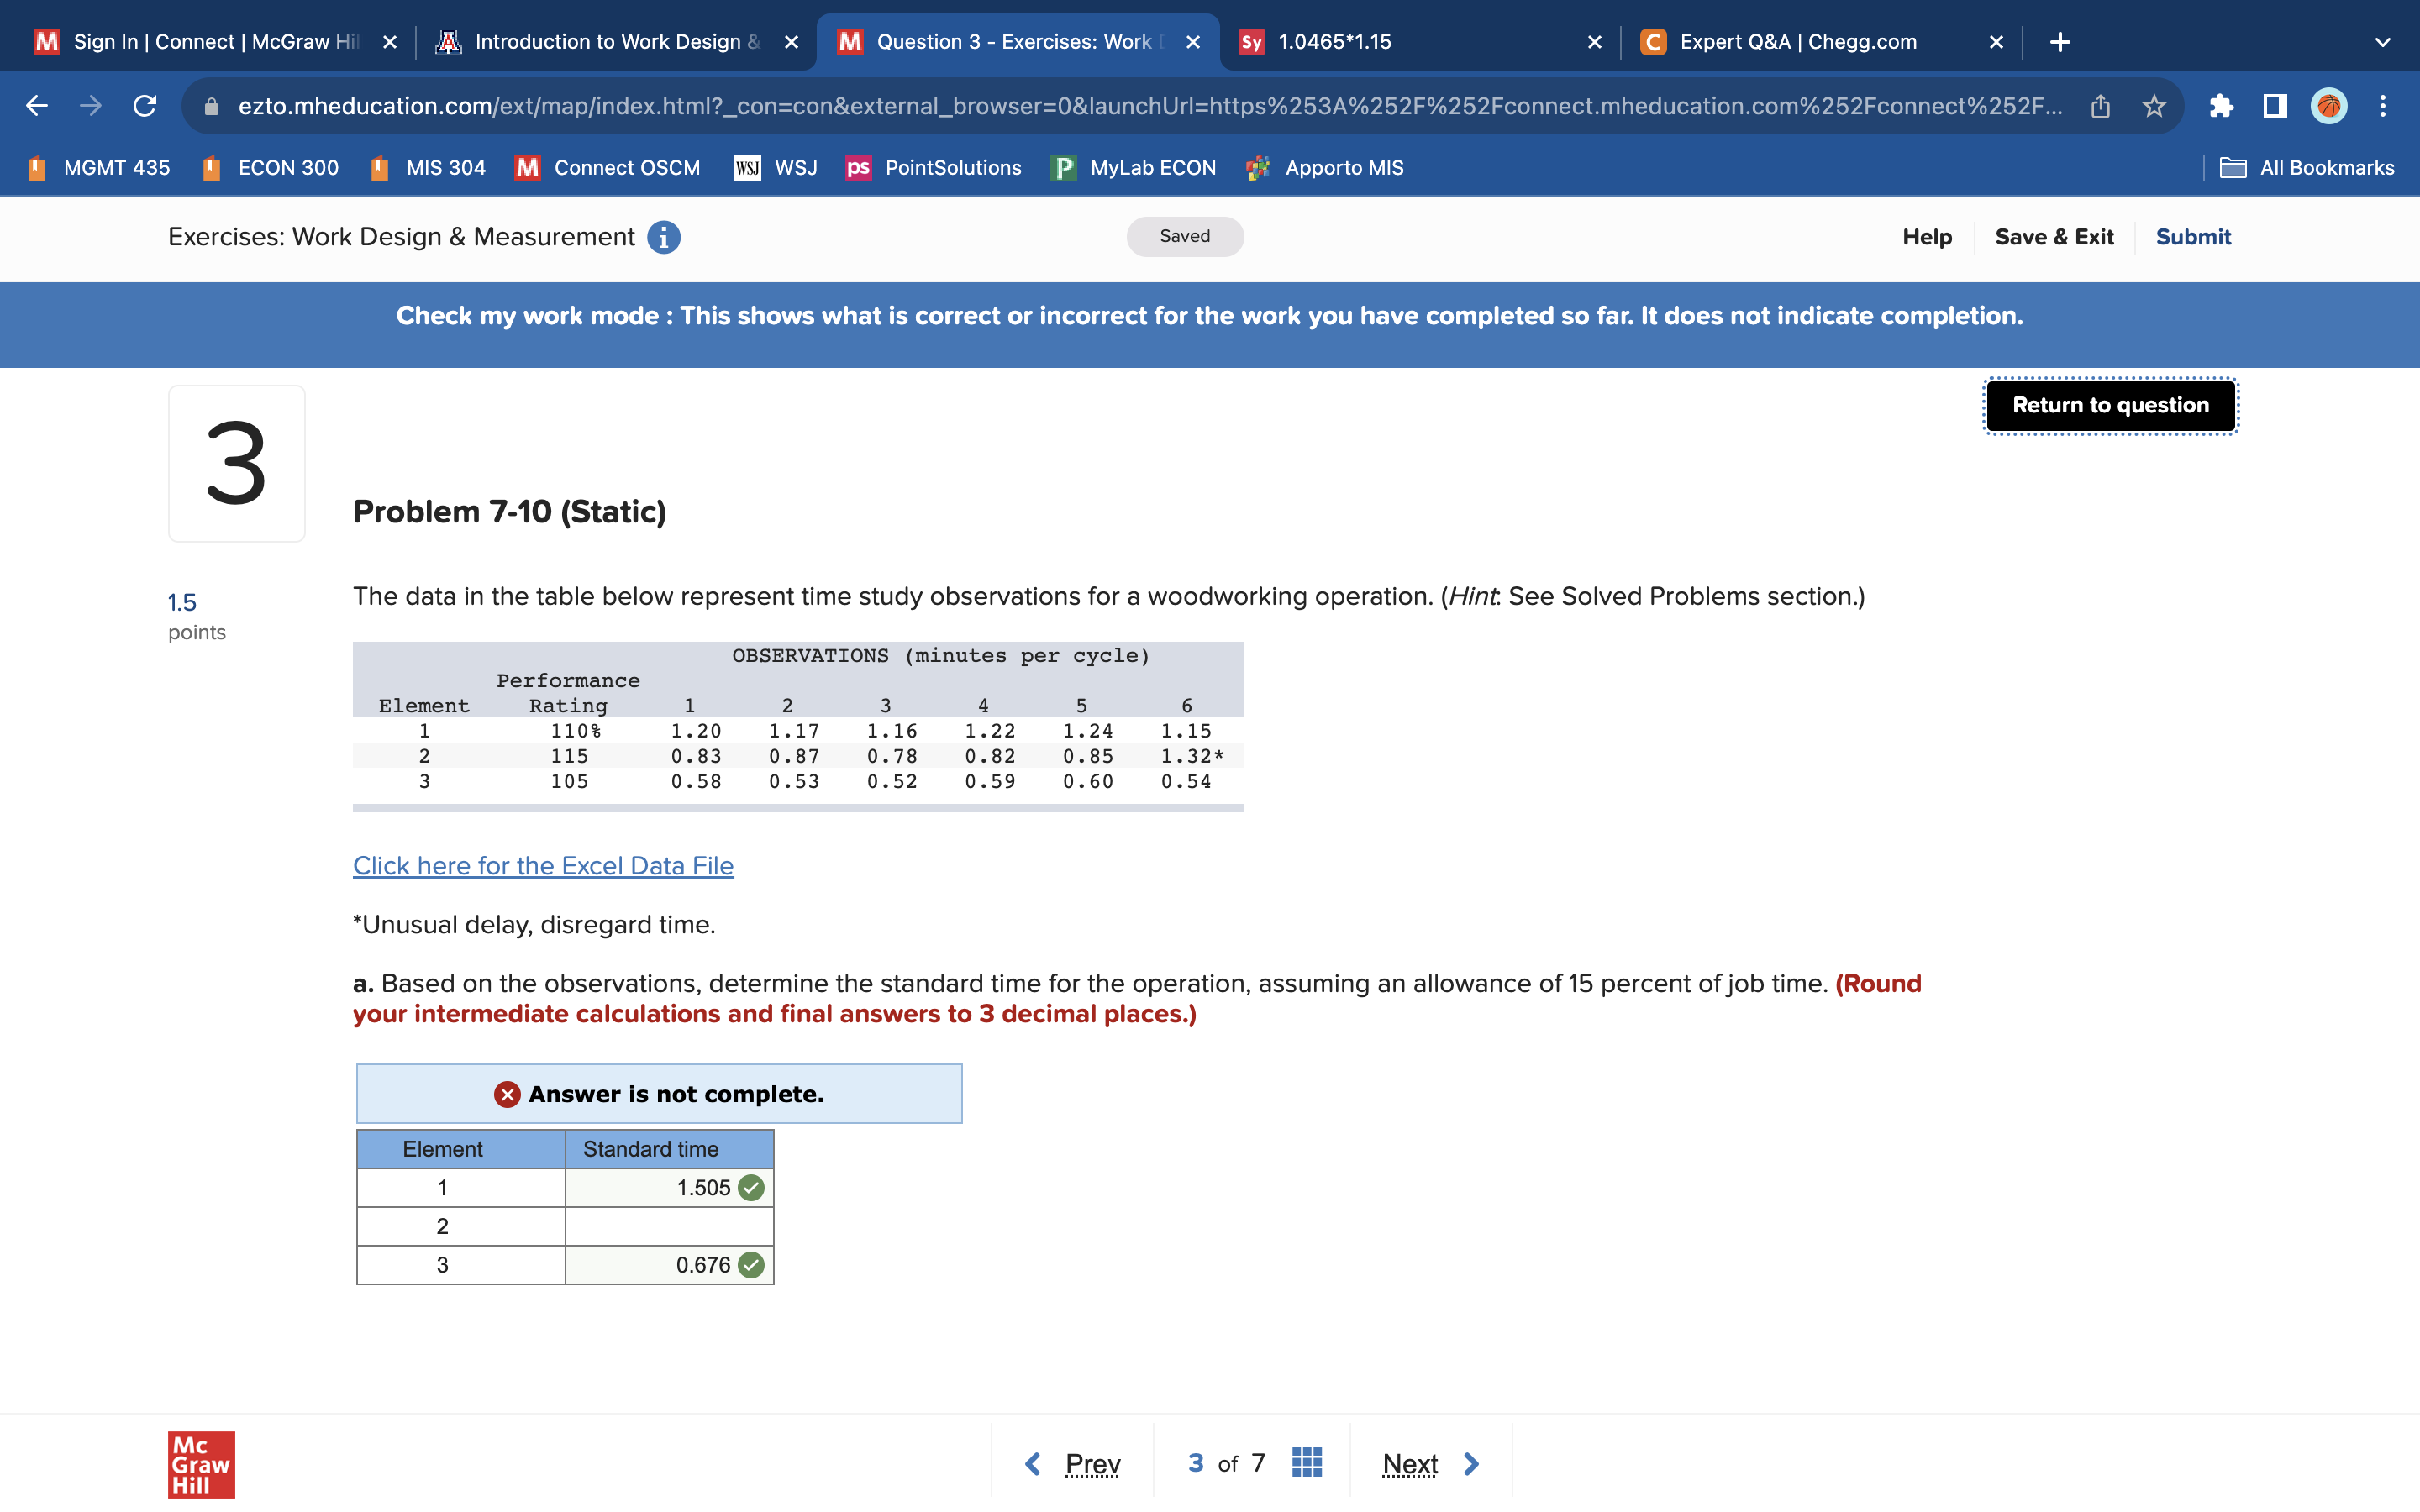The height and width of the screenshot is (1512, 2420).
Task: Toggle the browser side panel icon
Action: pos(2275,106)
